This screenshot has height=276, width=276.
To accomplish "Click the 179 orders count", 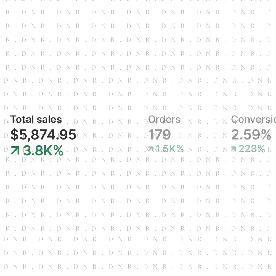I will tap(160, 134).
